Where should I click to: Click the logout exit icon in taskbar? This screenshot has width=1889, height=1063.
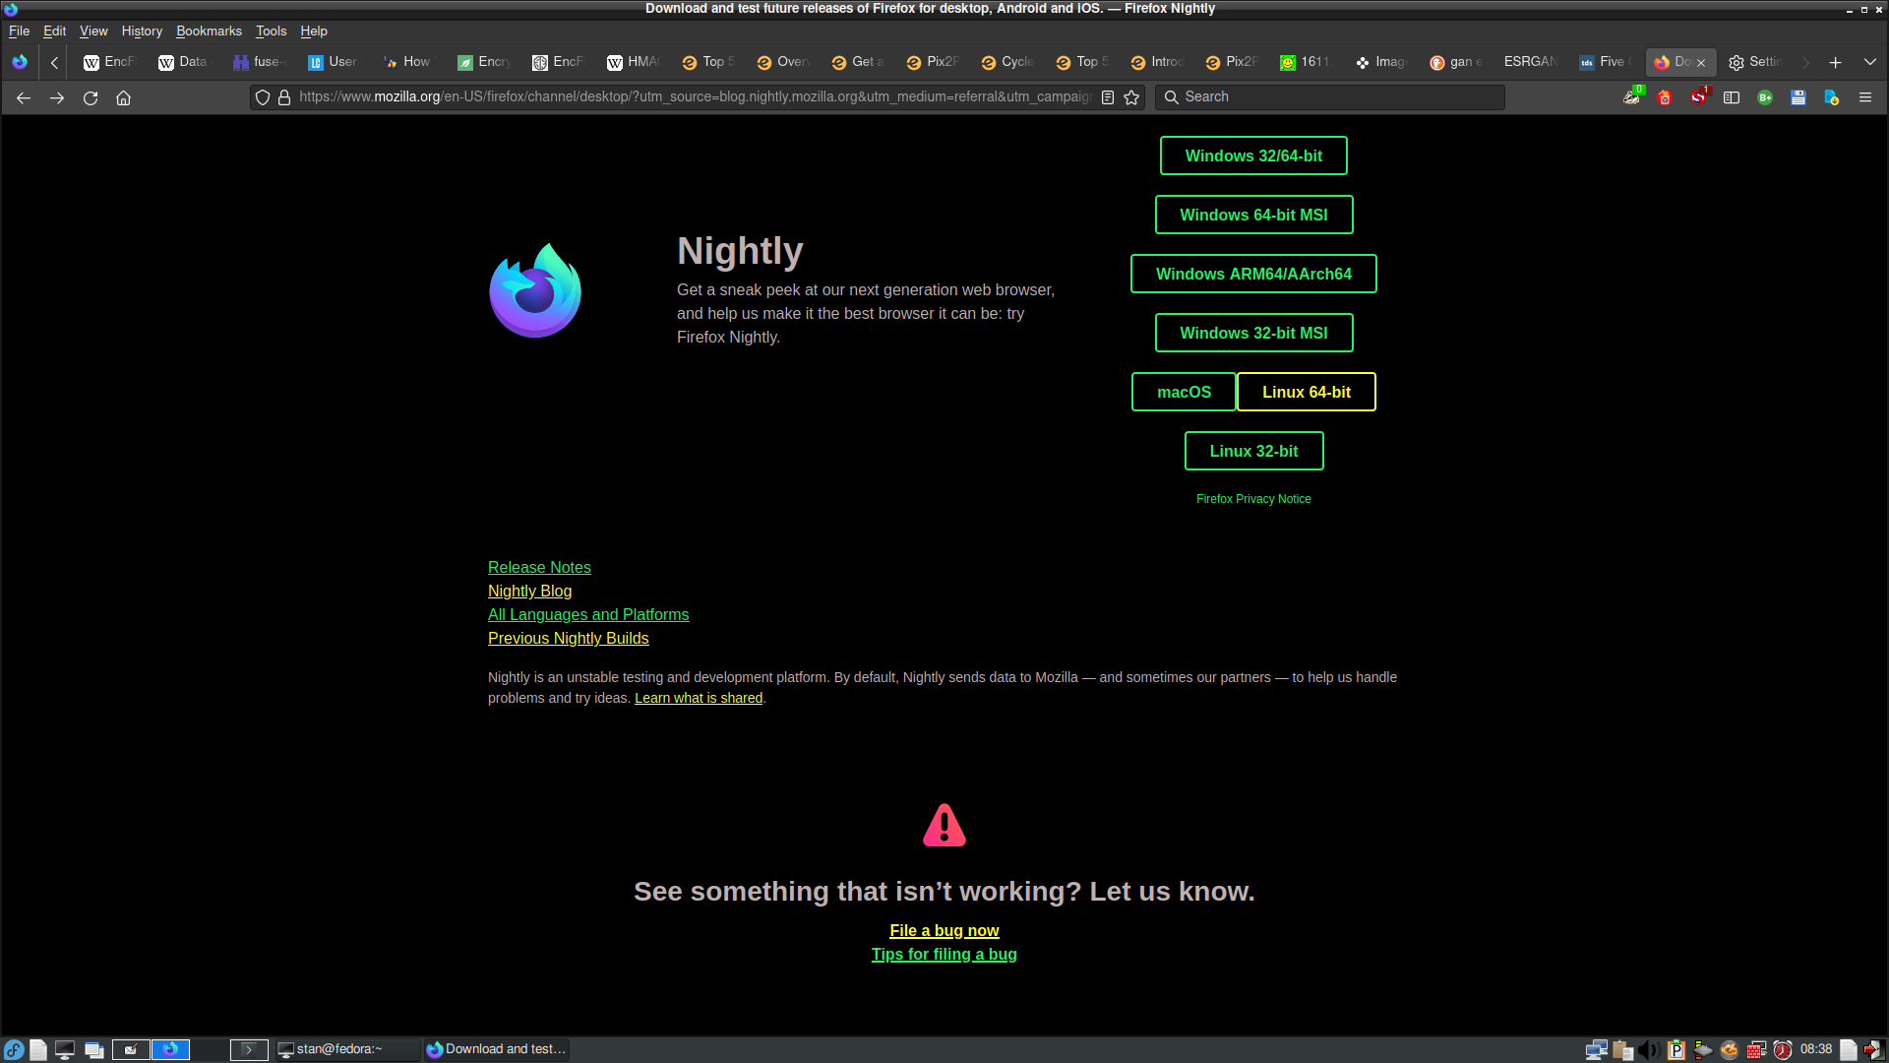(x=1874, y=1050)
